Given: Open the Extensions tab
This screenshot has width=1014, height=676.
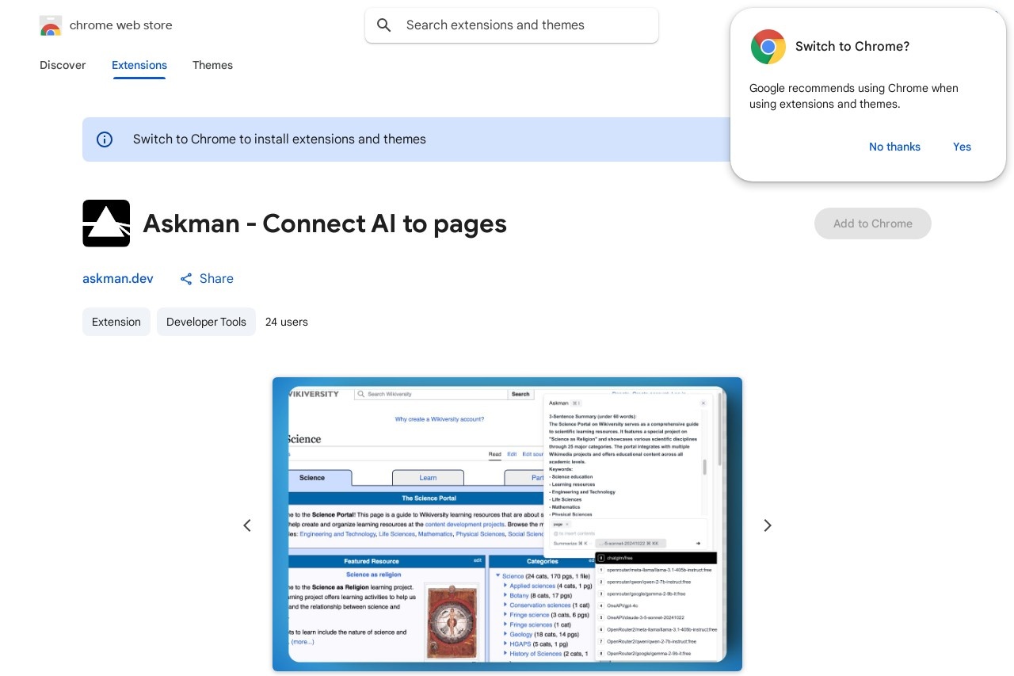Looking at the screenshot, I should [x=139, y=65].
